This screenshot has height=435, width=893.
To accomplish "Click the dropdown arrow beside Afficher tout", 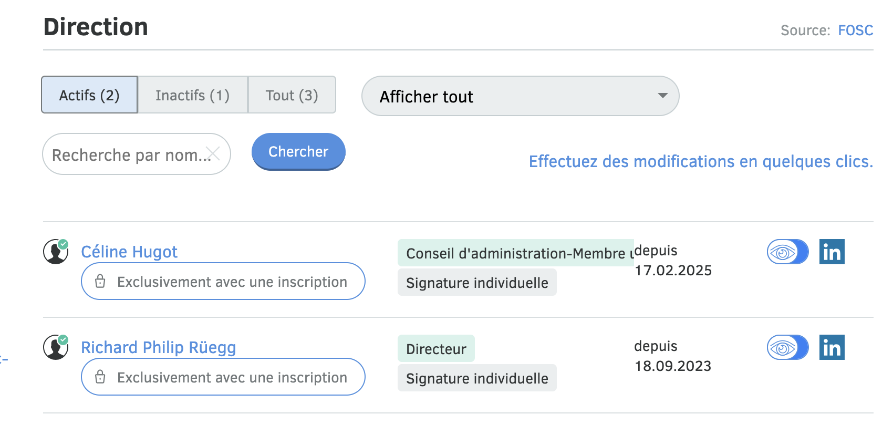I will click(662, 96).
